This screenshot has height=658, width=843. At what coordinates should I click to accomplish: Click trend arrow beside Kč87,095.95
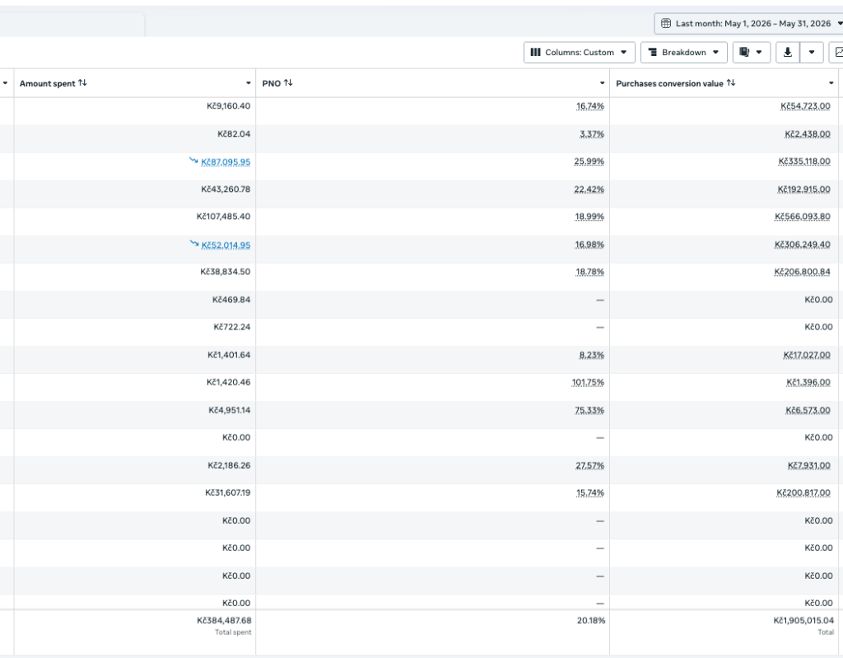193,161
